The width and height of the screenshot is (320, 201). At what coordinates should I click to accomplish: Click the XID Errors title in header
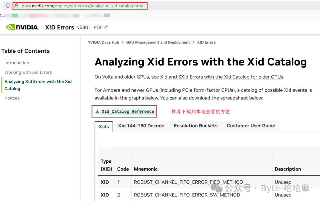tap(60, 27)
